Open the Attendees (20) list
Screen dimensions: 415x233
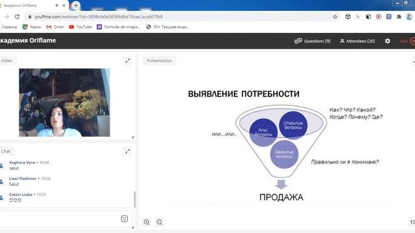[x=357, y=41]
